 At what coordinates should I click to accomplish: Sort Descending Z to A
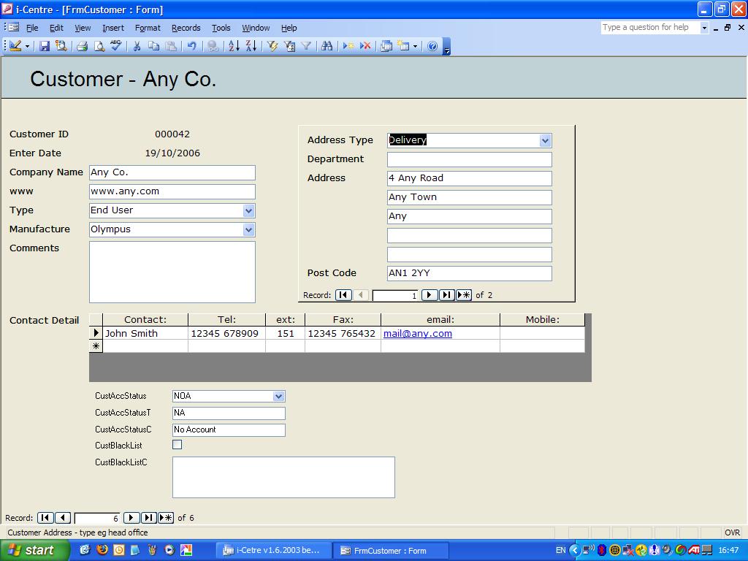coord(251,46)
